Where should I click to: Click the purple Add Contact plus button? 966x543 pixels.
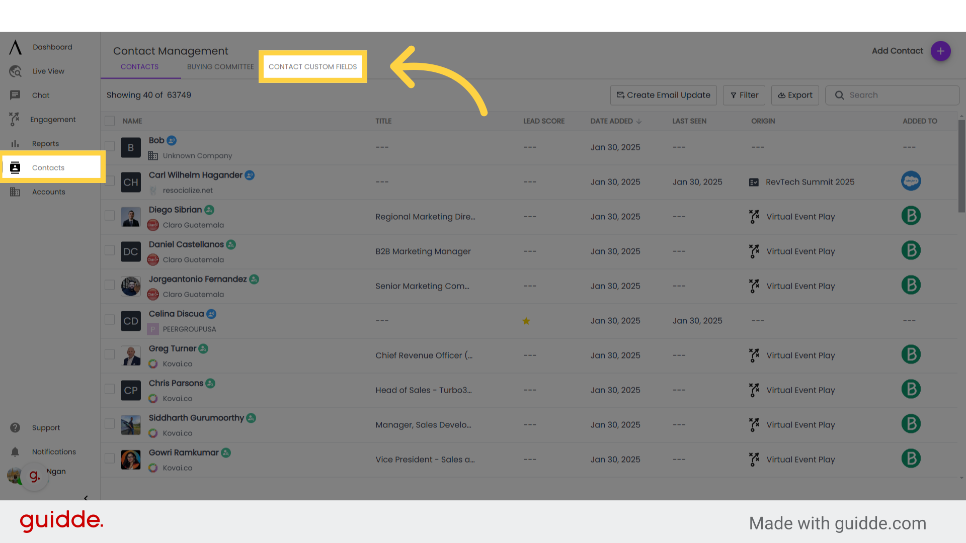[940, 51]
